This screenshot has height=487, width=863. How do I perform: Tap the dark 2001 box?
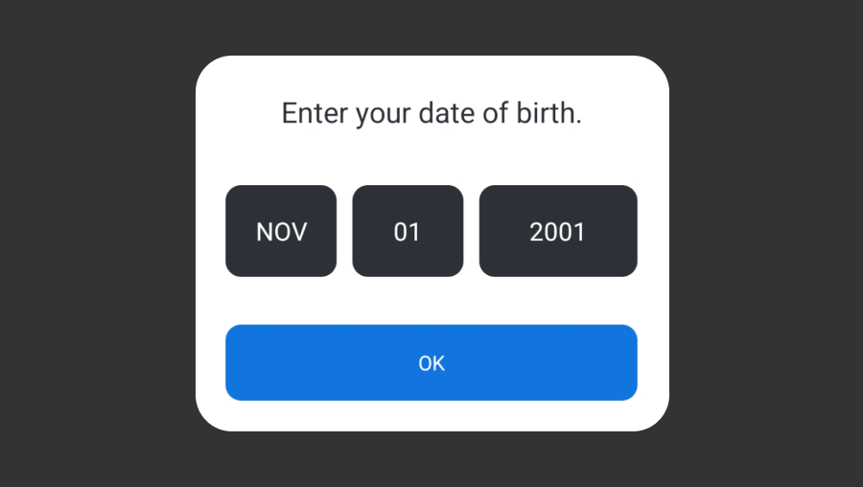(x=558, y=231)
